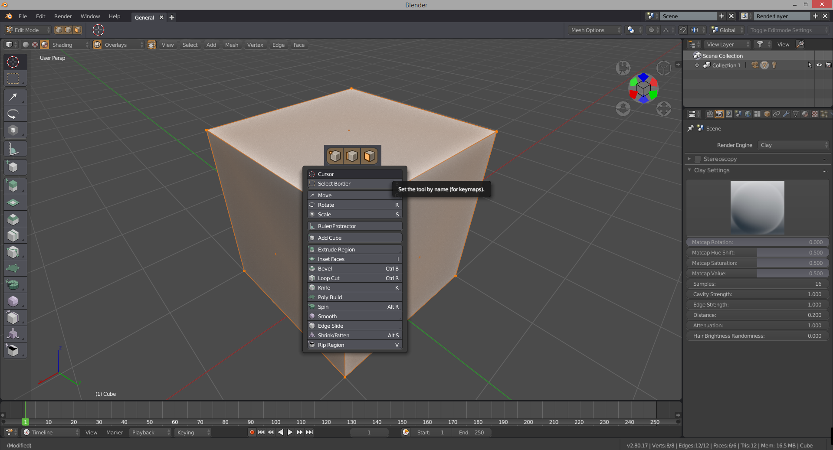
Task: Enable the Stereoscopy checkbox
Action: [x=698, y=159]
